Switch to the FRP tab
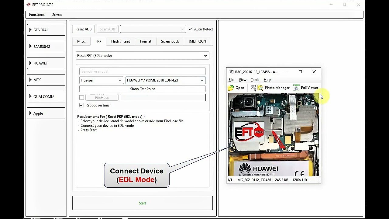Screen dimensions: 389x219 [98, 41]
